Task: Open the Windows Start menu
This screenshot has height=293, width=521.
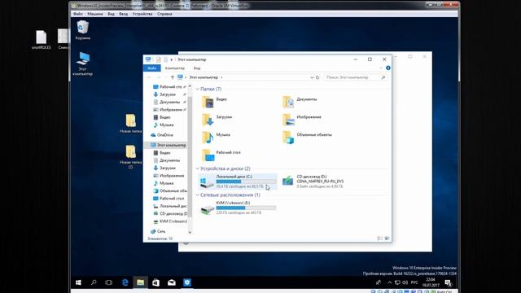Action: [78, 282]
